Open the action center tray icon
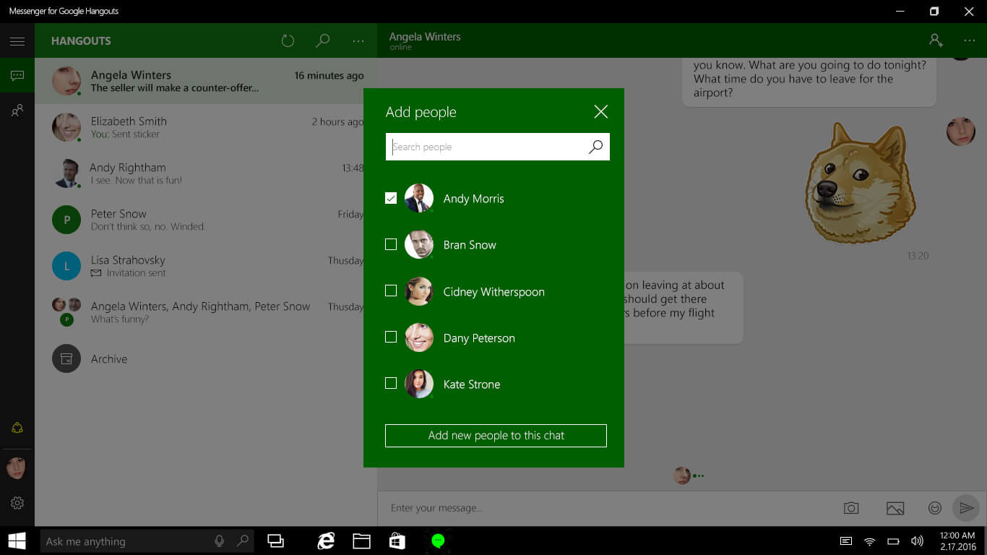The image size is (987, 555). (x=846, y=541)
